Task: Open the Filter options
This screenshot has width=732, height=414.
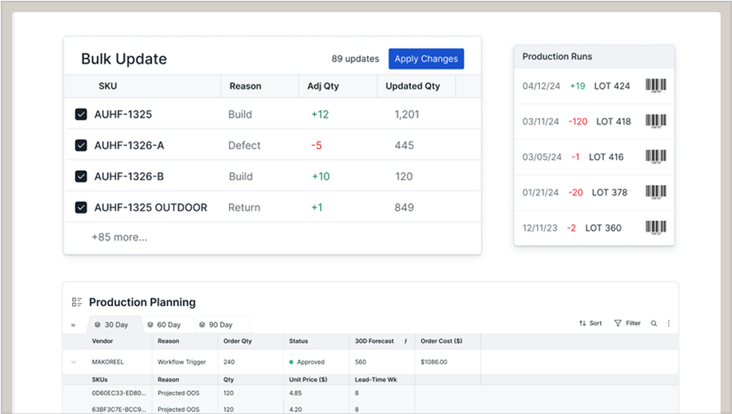Action: [x=627, y=324]
